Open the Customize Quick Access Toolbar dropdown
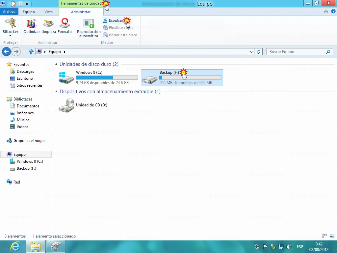Image resolution: width=337 pixels, height=253 pixels. pos(27,4)
